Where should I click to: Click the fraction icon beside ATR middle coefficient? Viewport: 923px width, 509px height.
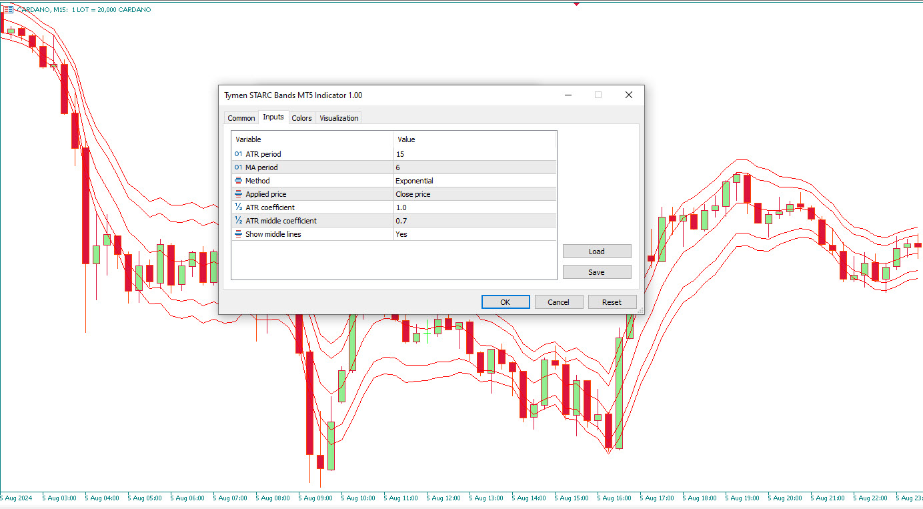pyautogui.click(x=238, y=221)
